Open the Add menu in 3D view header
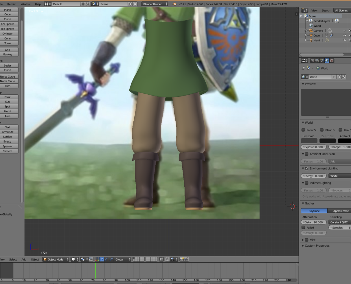The height and width of the screenshot is (284, 351). tap(24, 259)
